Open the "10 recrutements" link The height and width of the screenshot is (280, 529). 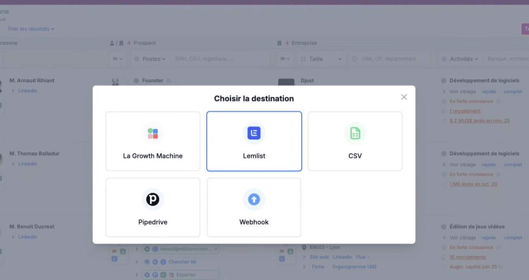pyautogui.click(x=468, y=257)
